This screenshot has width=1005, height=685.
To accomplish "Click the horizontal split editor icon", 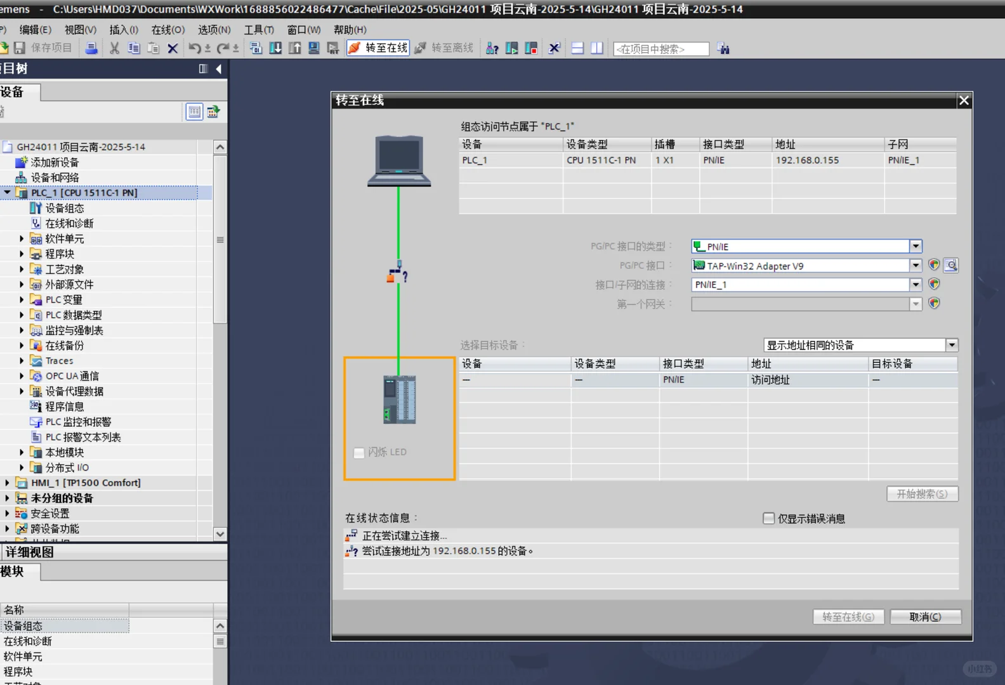I will point(577,48).
